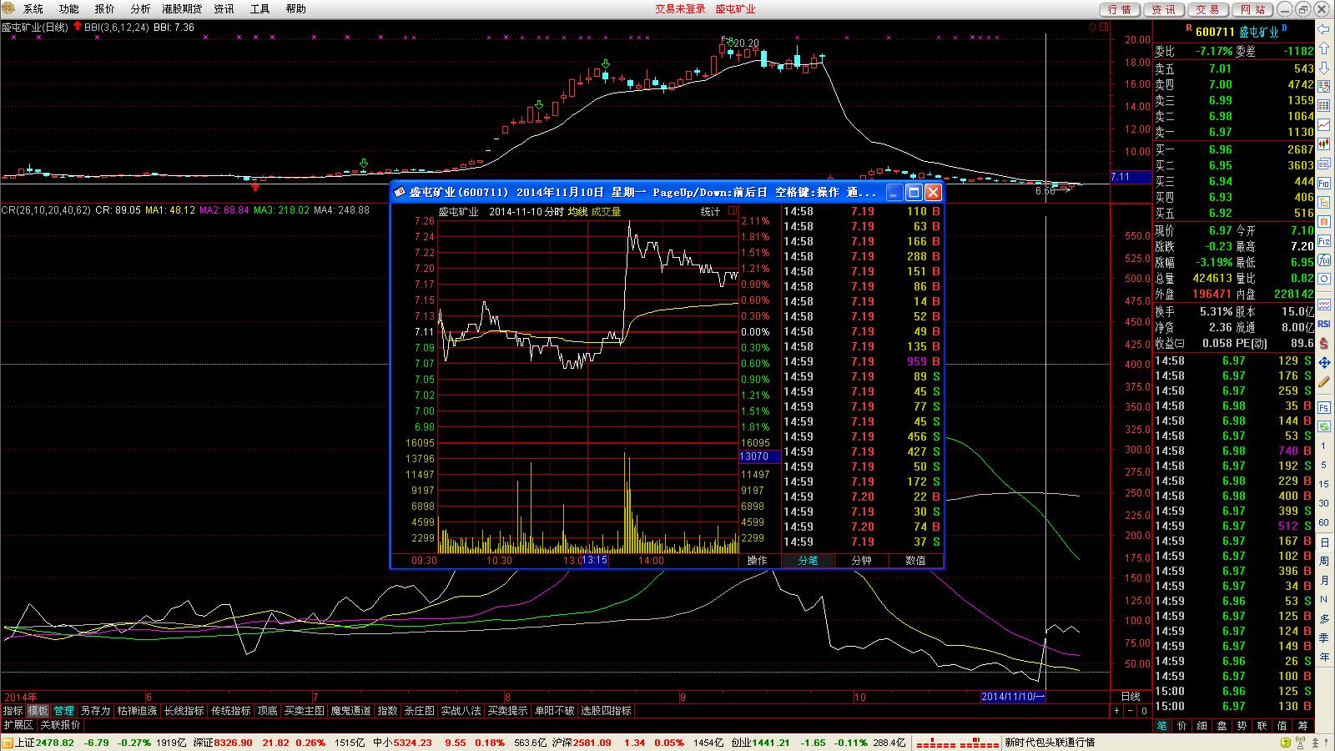Click the FS icon in right sidebar
This screenshot has width=1335, height=751.
point(1324,407)
